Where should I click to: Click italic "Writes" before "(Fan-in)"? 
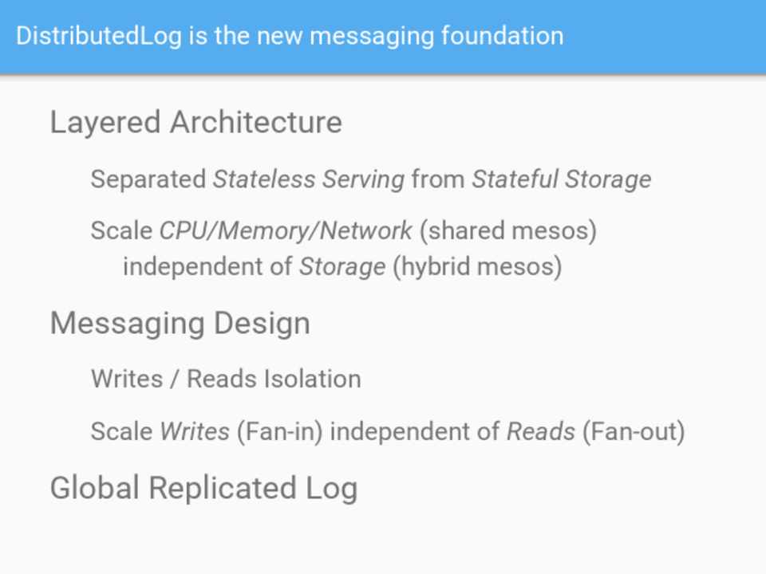pos(195,431)
